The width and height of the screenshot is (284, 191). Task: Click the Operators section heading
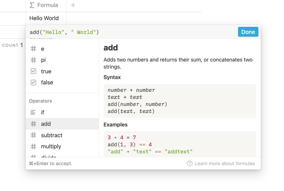40,101
